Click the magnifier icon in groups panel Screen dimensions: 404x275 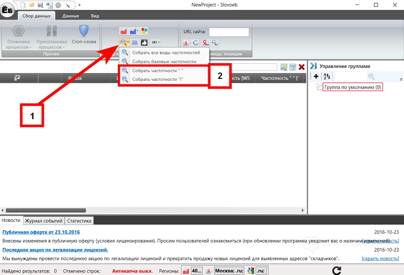tap(371, 76)
